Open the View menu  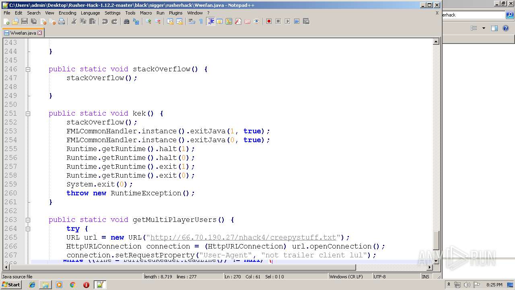pyautogui.click(x=49, y=13)
